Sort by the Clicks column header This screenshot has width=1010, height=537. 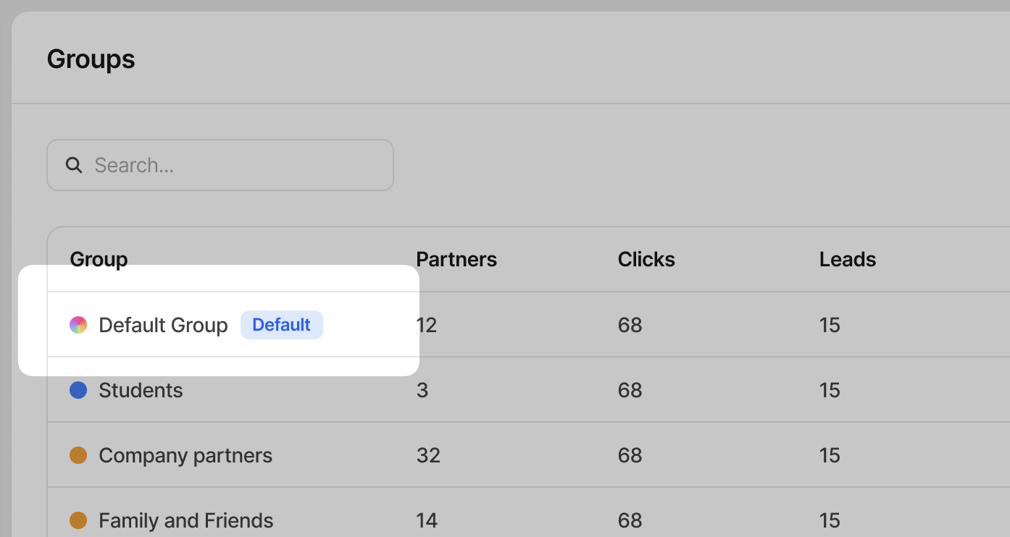(646, 259)
